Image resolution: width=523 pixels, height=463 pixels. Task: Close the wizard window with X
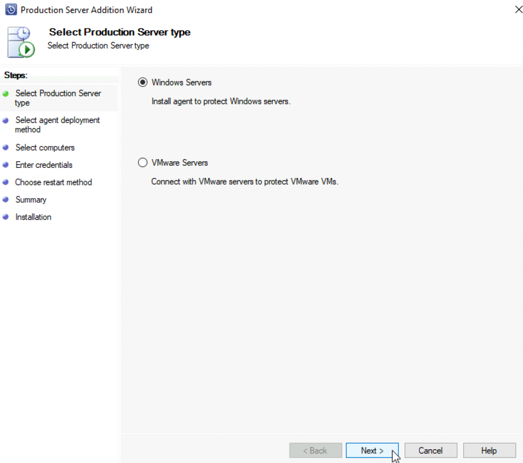518,10
